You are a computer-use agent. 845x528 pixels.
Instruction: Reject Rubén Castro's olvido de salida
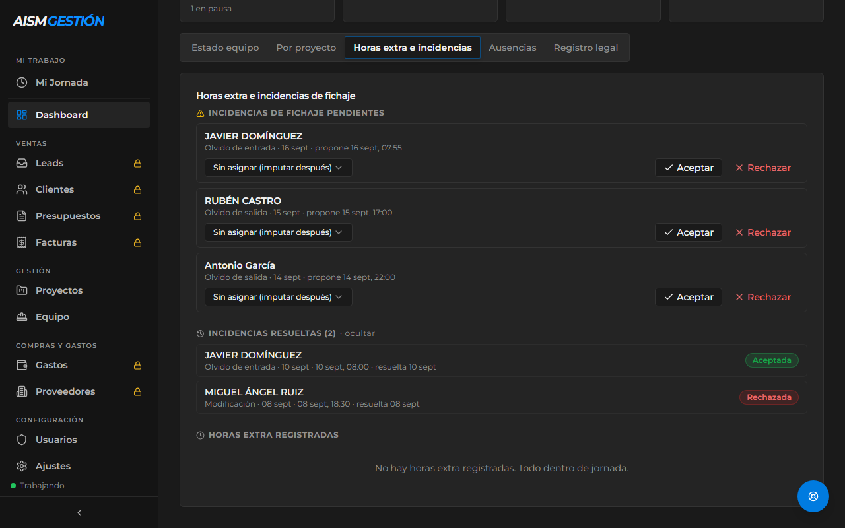tap(763, 232)
